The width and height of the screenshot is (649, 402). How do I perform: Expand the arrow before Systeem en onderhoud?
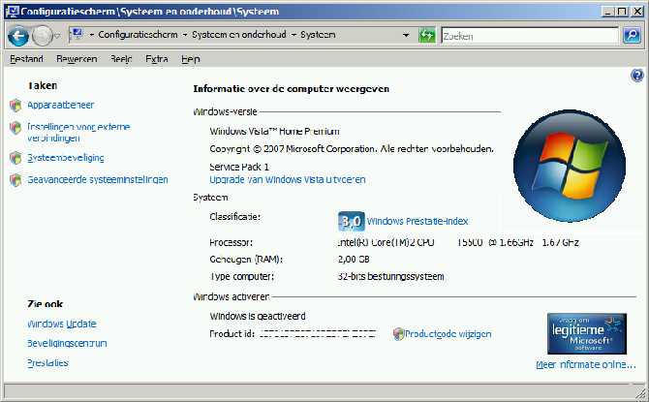(x=185, y=35)
